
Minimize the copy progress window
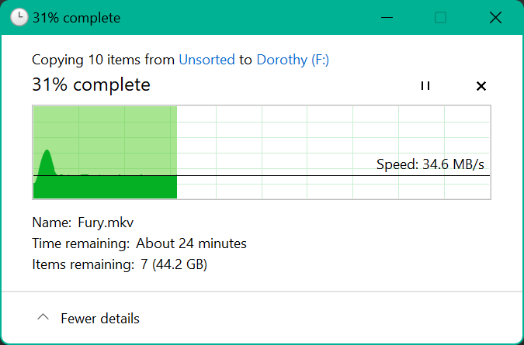[387, 17]
